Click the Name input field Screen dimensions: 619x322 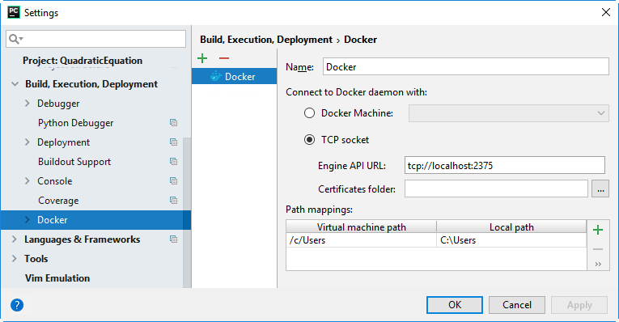click(466, 66)
